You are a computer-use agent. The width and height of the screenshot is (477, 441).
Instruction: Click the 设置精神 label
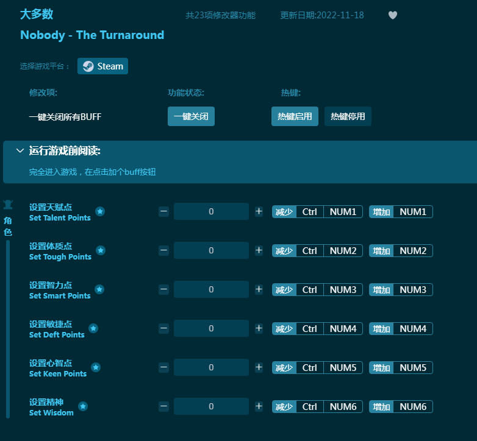pos(46,402)
